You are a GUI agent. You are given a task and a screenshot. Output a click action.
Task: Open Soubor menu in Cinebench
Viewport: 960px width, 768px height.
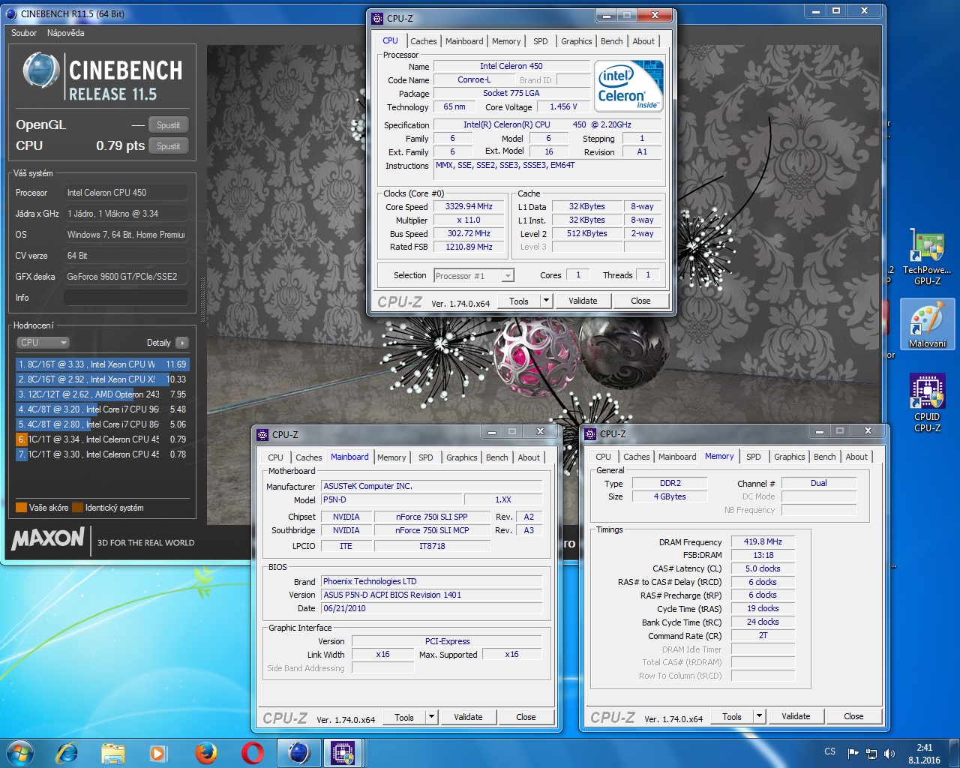pos(24,33)
